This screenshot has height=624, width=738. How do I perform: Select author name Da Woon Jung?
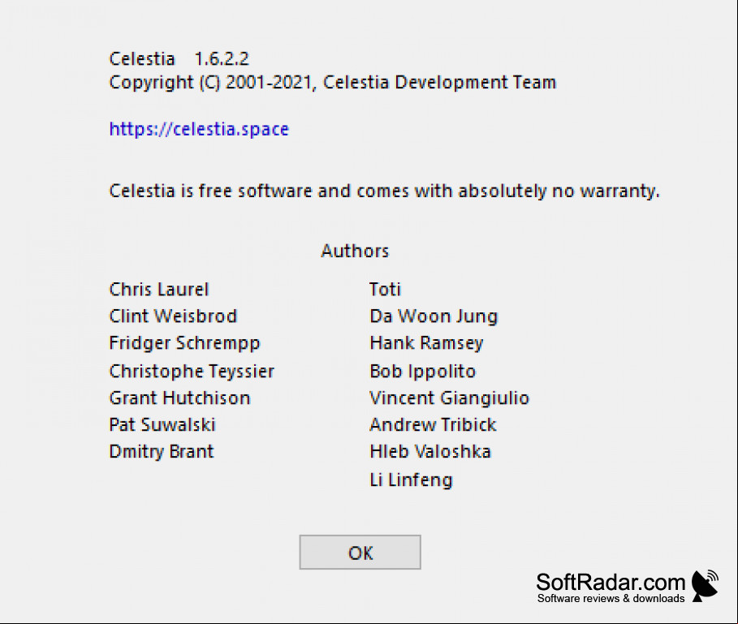point(434,317)
